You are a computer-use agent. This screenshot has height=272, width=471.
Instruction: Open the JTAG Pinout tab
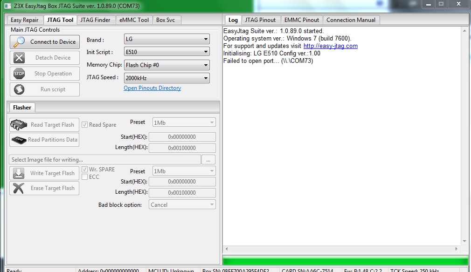click(x=260, y=20)
